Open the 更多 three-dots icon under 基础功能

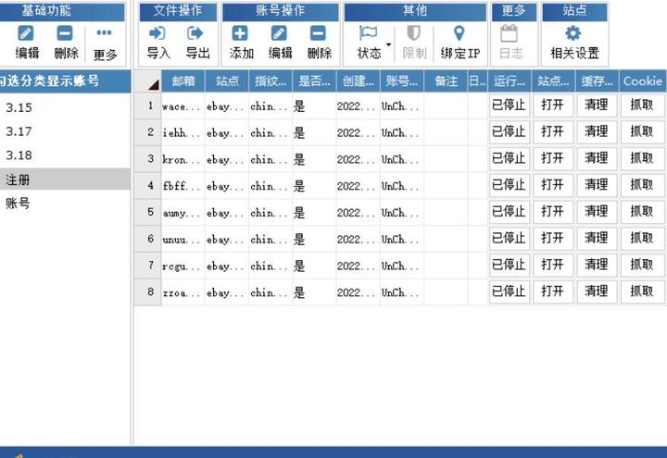pyautogui.click(x=104, y=32)
